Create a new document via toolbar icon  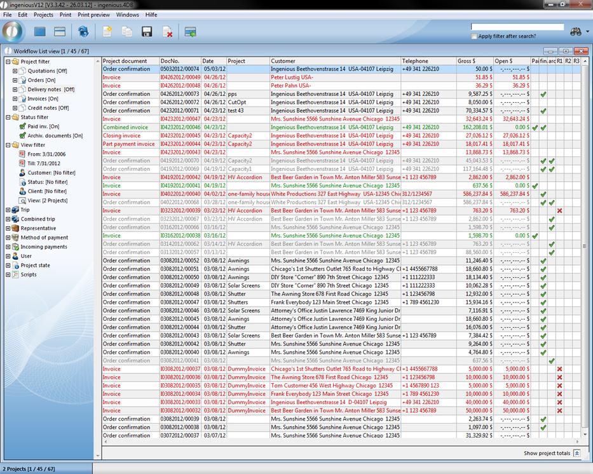coord(107,32)
